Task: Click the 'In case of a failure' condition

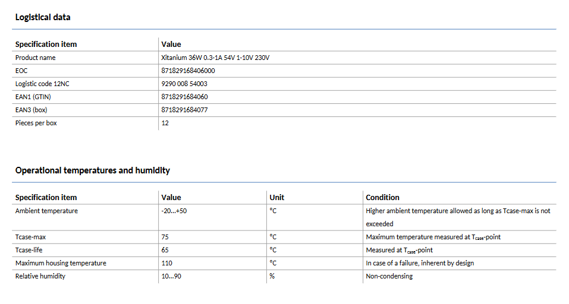Action: 420,263
